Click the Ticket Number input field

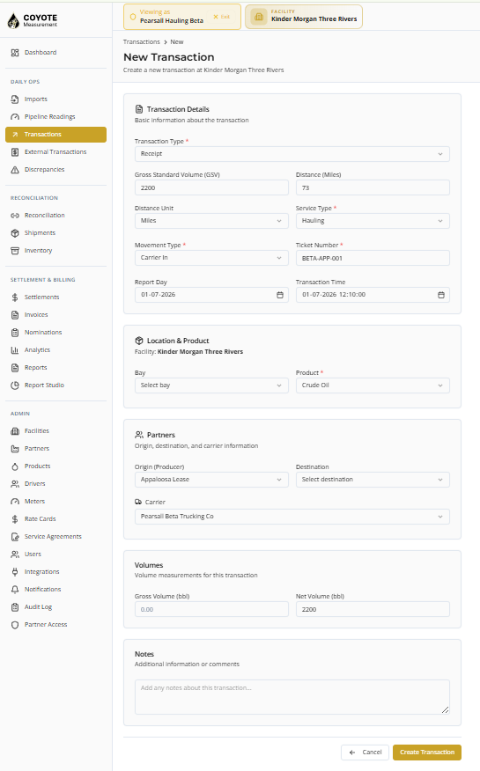[x=373, y=258]
